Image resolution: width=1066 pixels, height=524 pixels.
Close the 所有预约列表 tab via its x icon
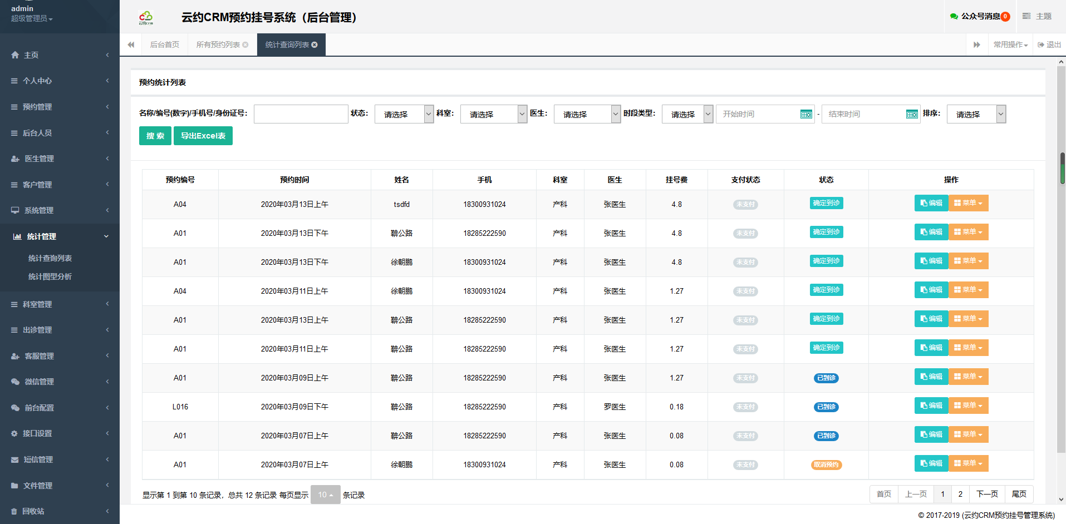tap(245, 45)
